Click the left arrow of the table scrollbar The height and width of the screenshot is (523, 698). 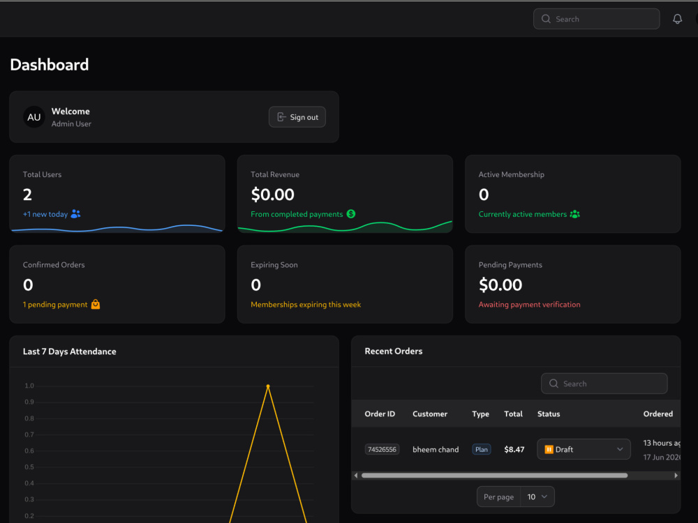(x=356, y=476)
